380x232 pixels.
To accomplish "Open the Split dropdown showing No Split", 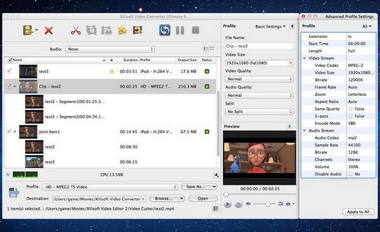I will 259,111.
